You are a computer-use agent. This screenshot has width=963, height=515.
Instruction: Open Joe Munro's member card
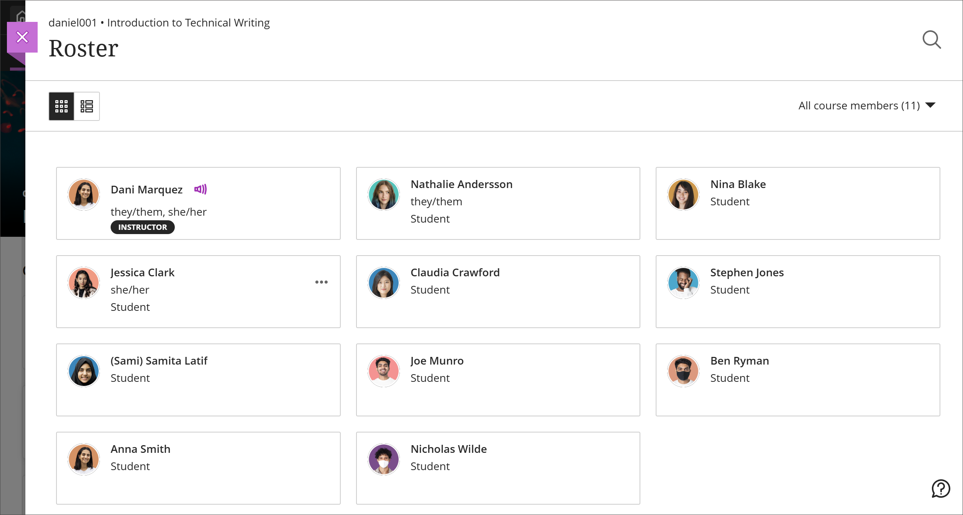[x=437, y=361]
